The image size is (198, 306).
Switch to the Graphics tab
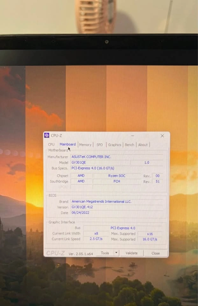(115, 145)
